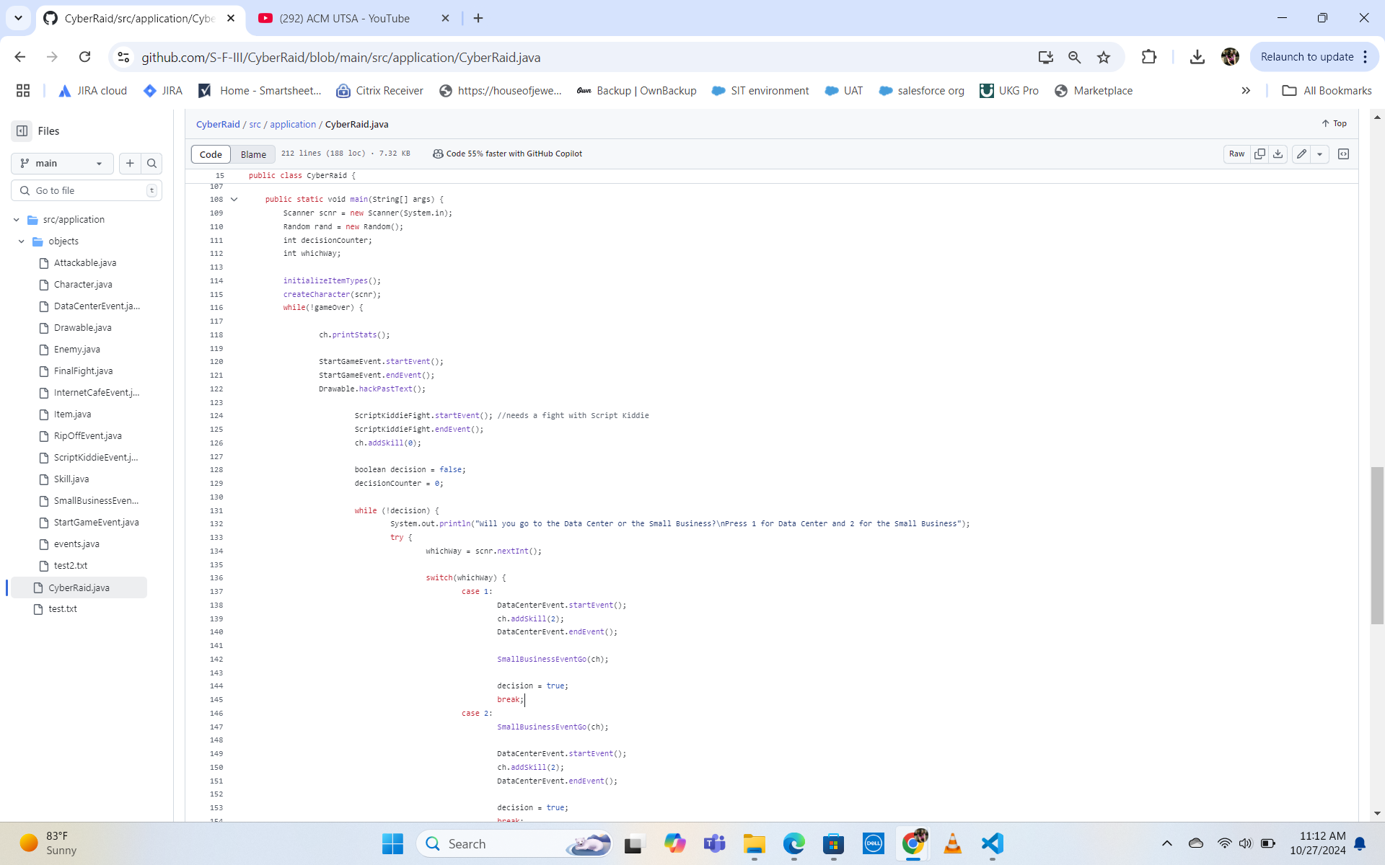Download the raw file icon
Screen dimensions: 1385x865
[x=1278, y=154]
